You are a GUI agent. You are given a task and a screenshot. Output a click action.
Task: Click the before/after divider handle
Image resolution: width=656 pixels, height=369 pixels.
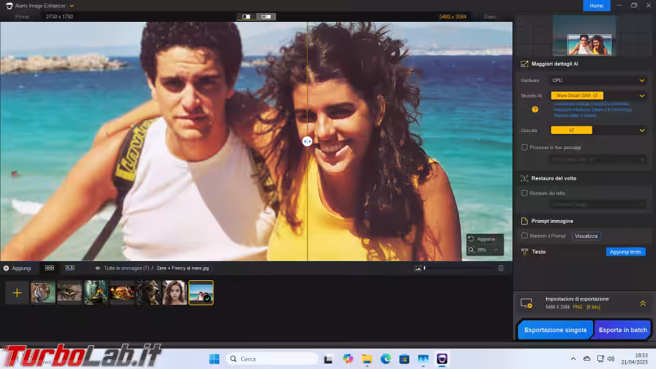[307, 141]
